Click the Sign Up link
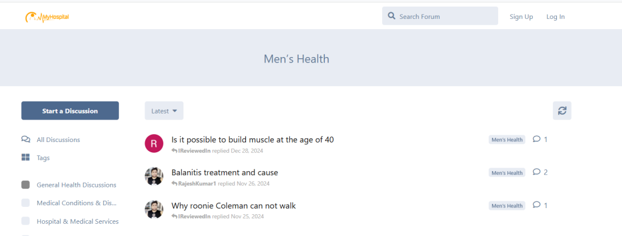This screenshot has height=236, width=622. (521, 16)
